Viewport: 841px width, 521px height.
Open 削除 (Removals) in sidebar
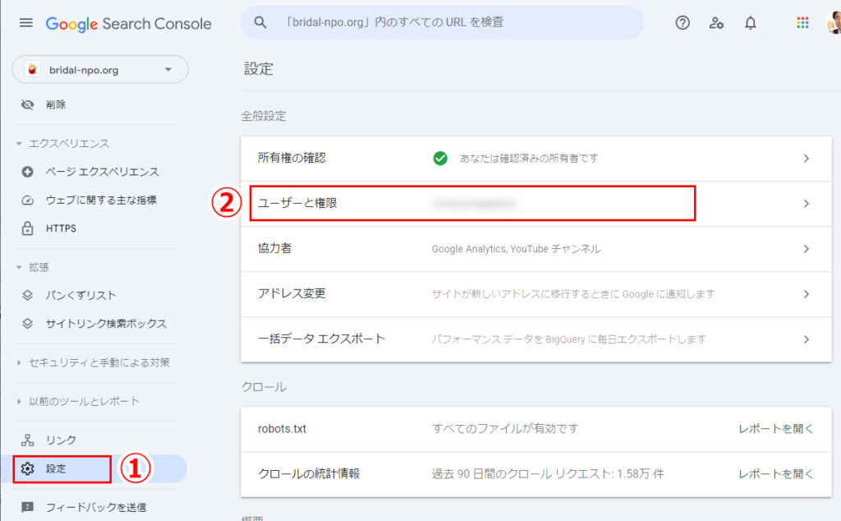(x=56, y=104)
